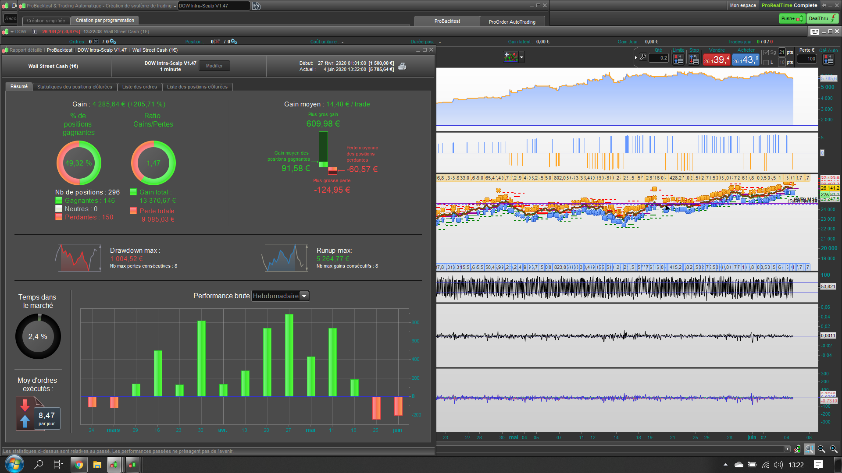Viewport: 842px width, 473px height.
Task: Click the Stop order icon
Action: (x=694, y=59)
